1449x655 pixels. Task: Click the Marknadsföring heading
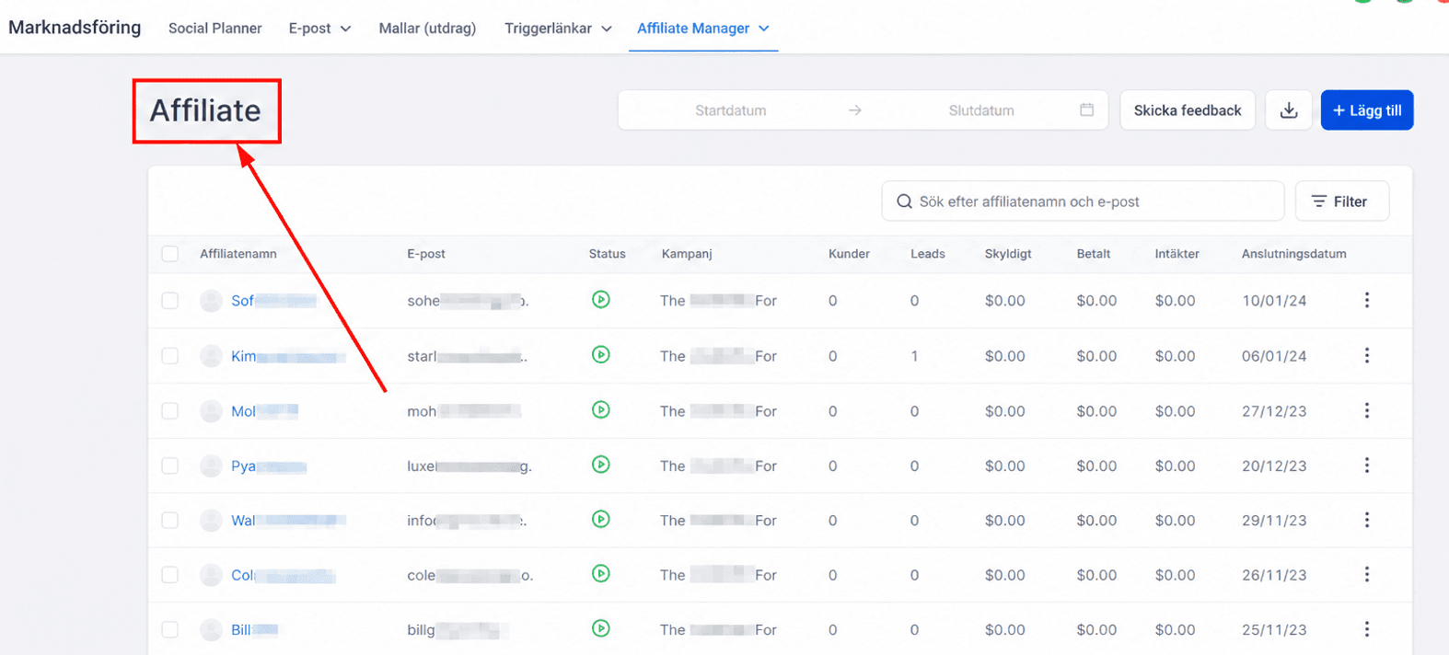(x=75, y=28)
